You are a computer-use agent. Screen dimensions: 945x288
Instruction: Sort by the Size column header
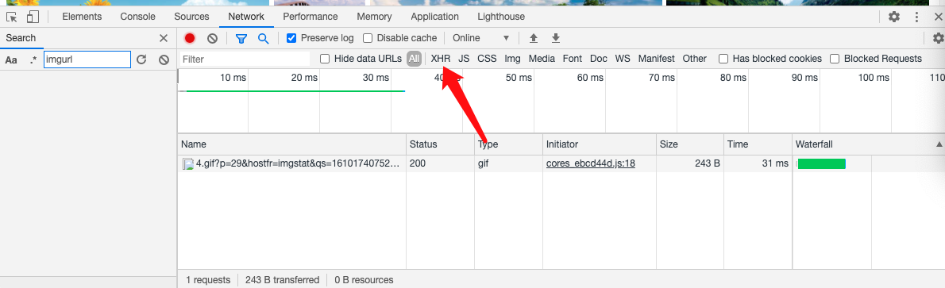[x=690, y=144]
